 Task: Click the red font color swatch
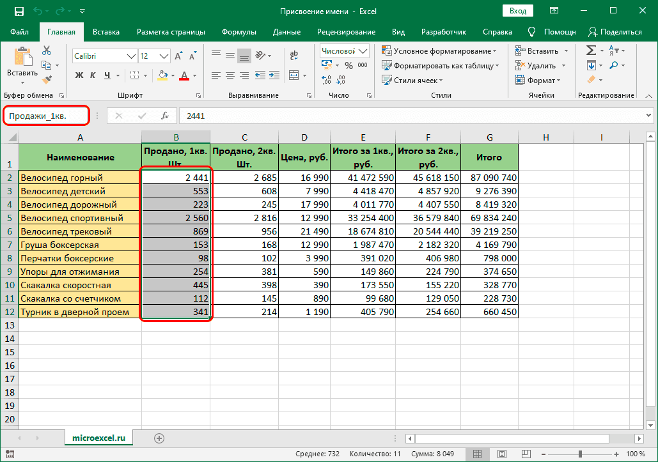184,76
